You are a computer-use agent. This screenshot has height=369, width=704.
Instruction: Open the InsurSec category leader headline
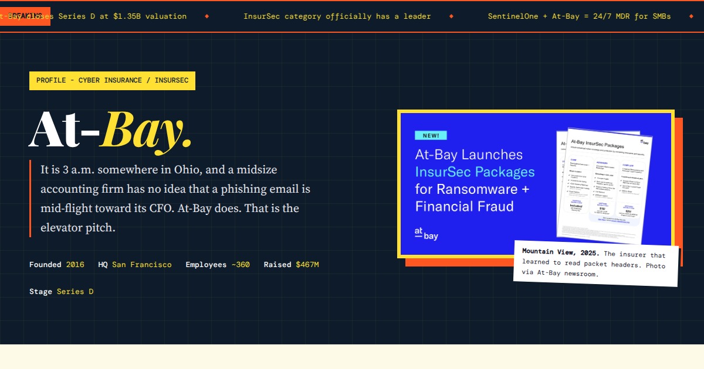pyautogui.click(x=337, y=16)
